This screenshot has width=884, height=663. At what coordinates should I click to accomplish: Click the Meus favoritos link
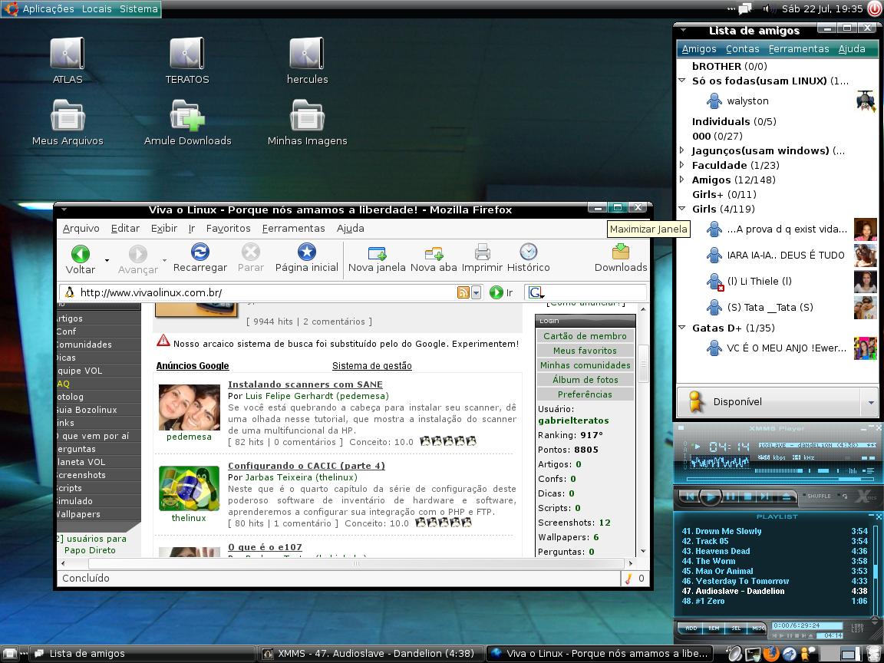[585, 351]
